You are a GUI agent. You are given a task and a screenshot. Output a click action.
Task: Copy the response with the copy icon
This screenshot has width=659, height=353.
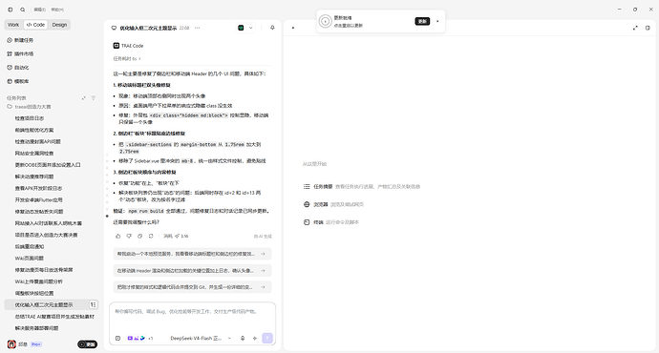click(140, 236)
